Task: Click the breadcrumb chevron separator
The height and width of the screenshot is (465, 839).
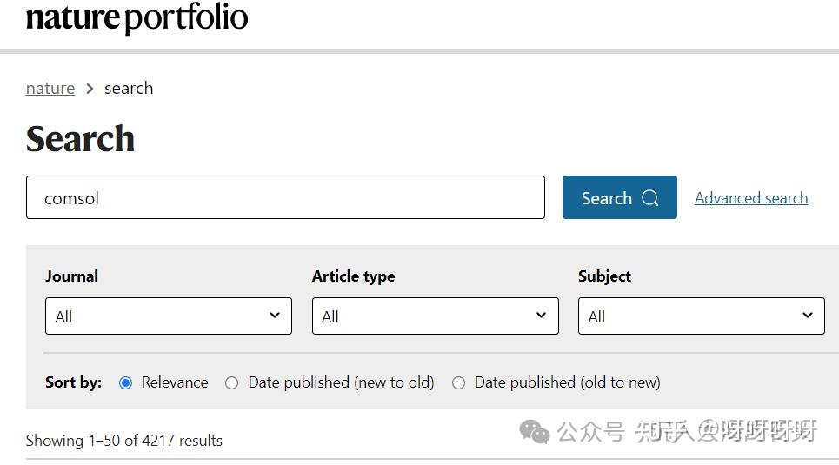Action: click(90, 89)
